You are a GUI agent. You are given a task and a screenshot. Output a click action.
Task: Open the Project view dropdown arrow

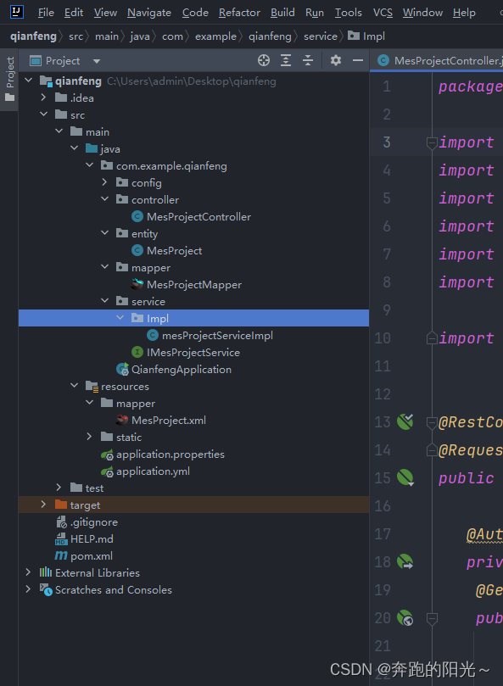point(97,61)
